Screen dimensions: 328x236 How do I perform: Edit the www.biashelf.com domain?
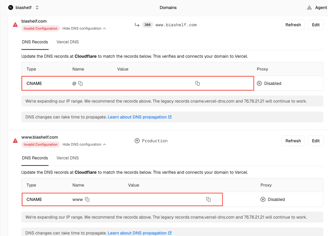click(x=316, y=141)
